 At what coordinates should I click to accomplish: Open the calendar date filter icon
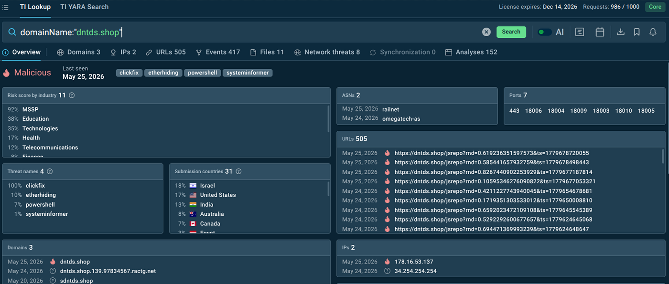click(600, 32)
